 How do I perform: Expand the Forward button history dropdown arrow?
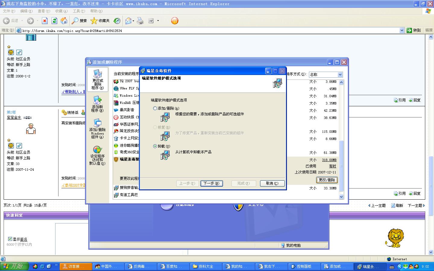(x=37, y=21)
